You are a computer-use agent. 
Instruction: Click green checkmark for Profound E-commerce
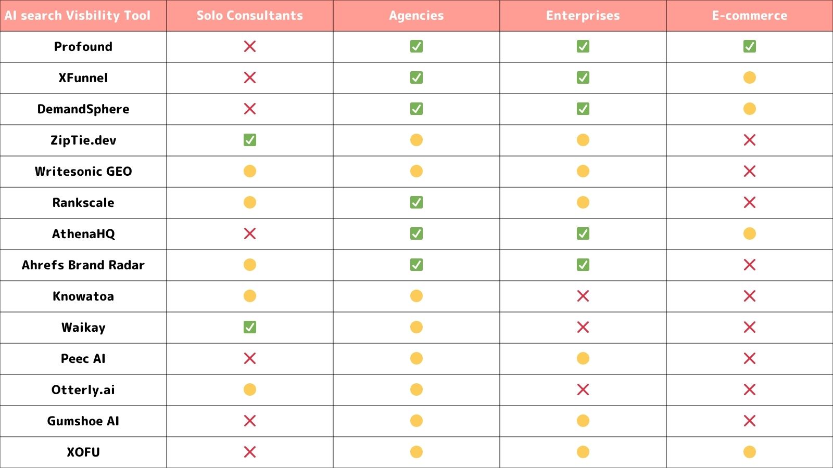(x=750, y=46)
